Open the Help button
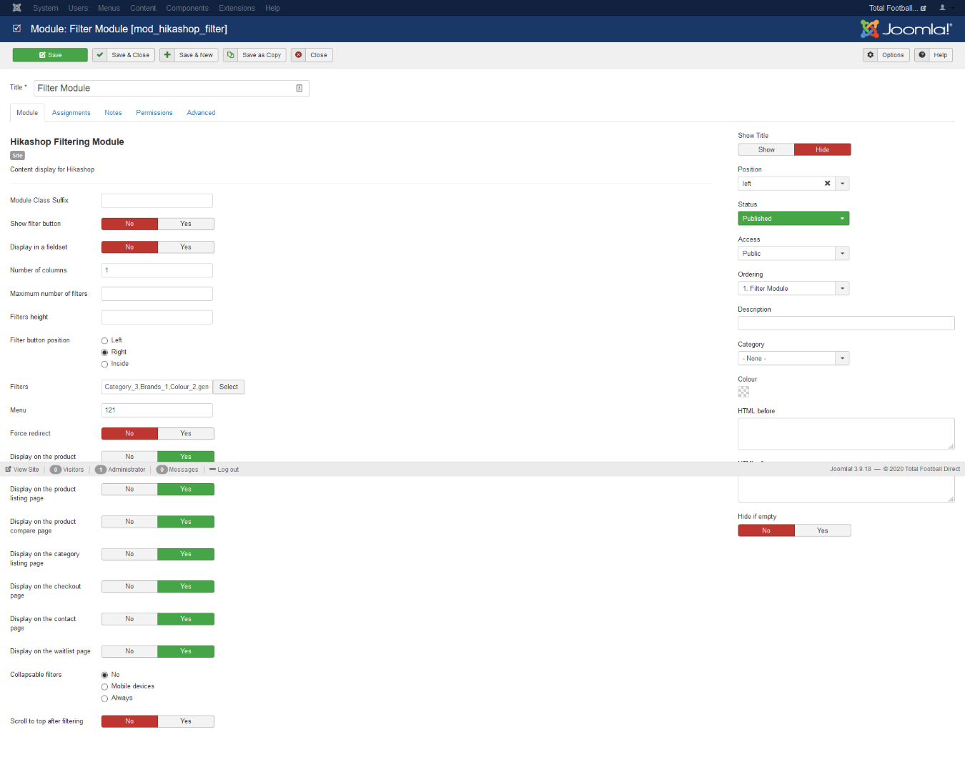 (934, 55)
